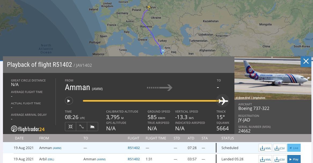This screenshot has height=163, width=313.
Task: Play the Arbil to Amman flight
Action: tap(294, 159)
